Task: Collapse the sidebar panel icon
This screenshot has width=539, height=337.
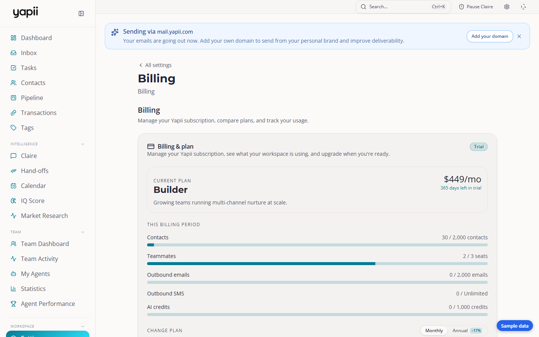Action: coord(81,13)
